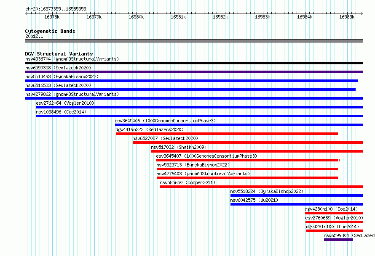
Task: Click the 16583k ruler position
Action: click(262, 17)
